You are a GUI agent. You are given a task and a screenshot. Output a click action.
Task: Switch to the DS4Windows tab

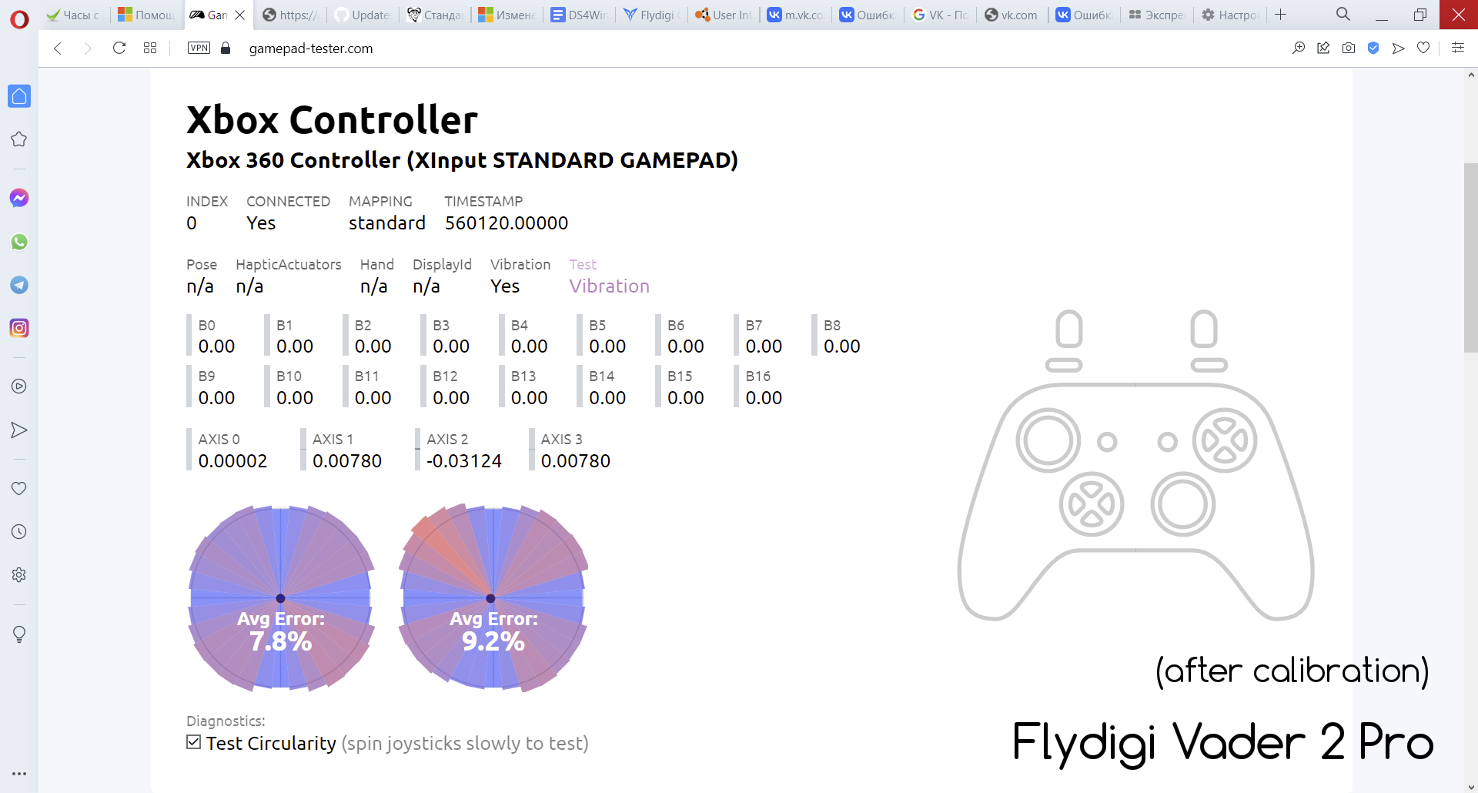click(580, 15)
